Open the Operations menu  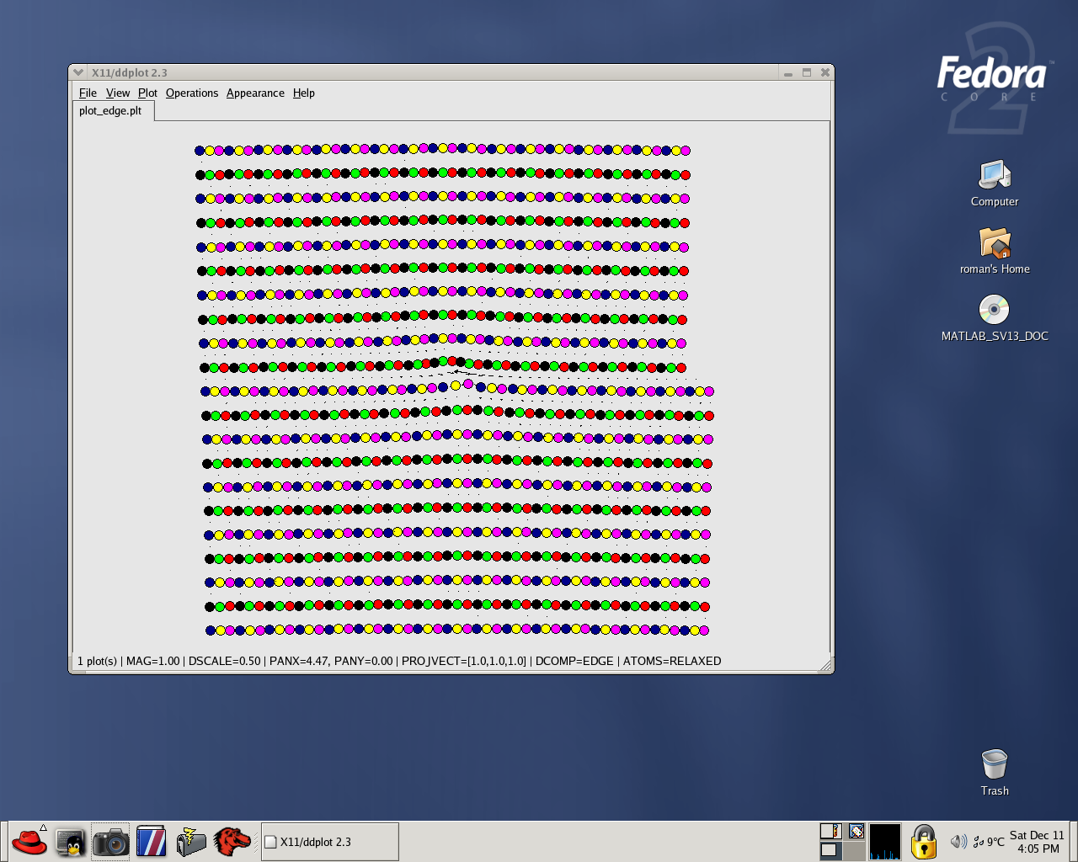(192, 93)
